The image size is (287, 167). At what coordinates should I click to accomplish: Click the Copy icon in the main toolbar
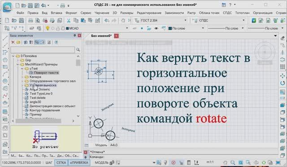[76, 21]
